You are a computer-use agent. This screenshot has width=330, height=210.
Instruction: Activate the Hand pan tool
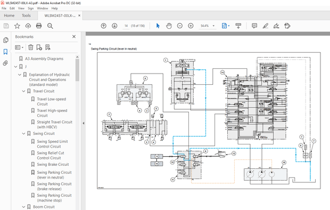pos(169,26)
